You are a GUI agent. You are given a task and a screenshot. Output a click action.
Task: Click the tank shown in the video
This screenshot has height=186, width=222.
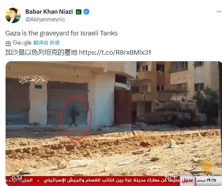(173, 113)
